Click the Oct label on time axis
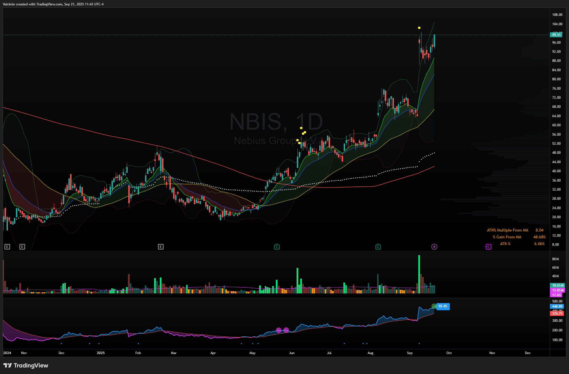The width and height of the screenshot is (569, 374). pos(449,353)
